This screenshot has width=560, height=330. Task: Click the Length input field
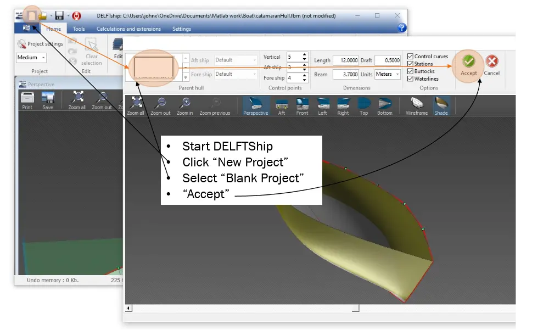(346, 60)
